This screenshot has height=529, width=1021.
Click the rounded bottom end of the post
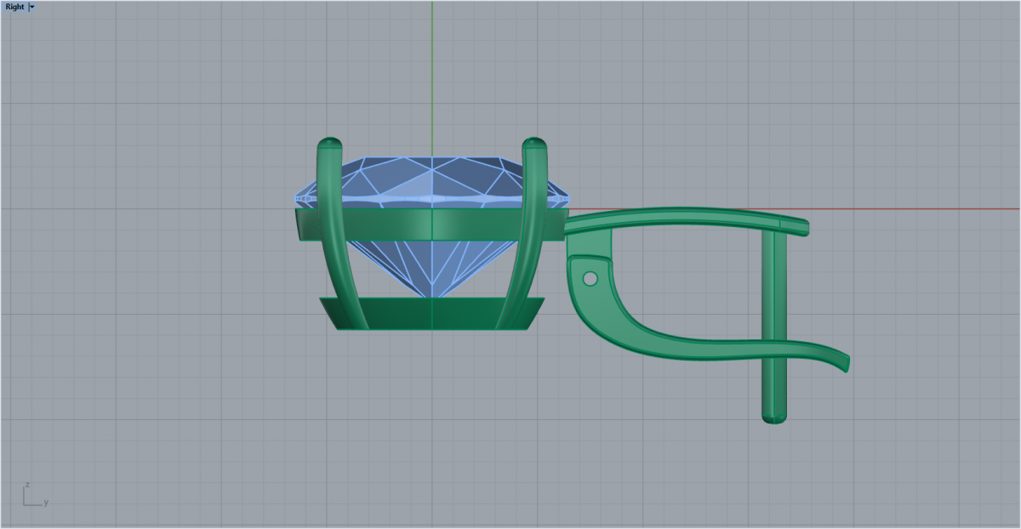(774, 417)
